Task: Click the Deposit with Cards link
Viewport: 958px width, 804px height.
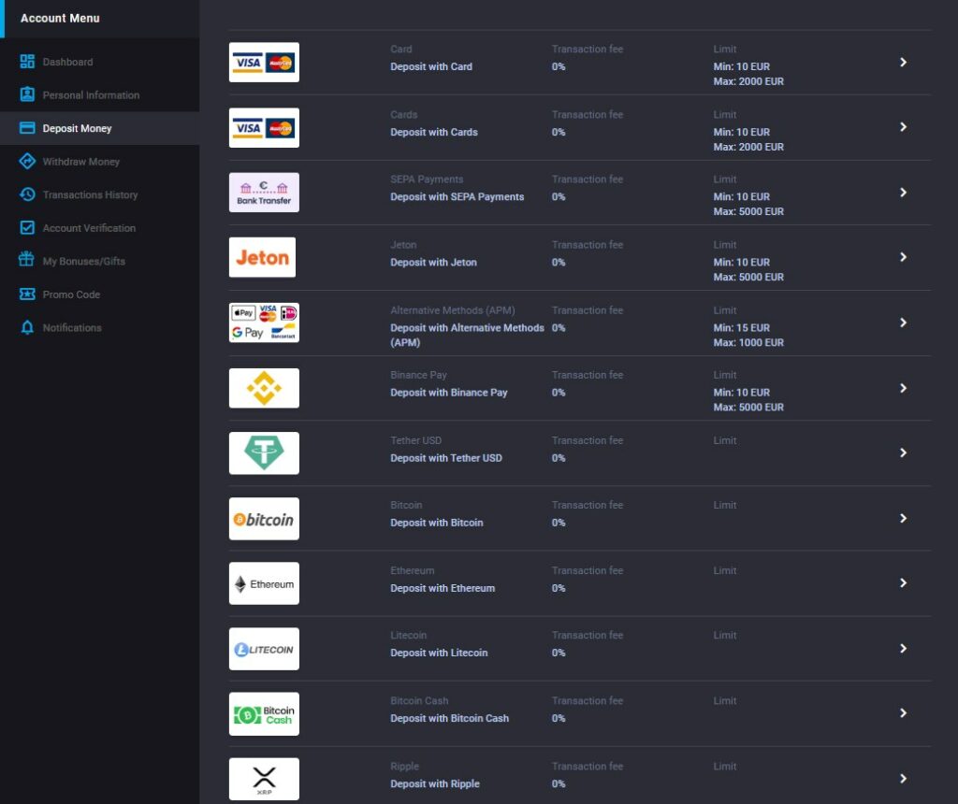Action: pos(433,132)
